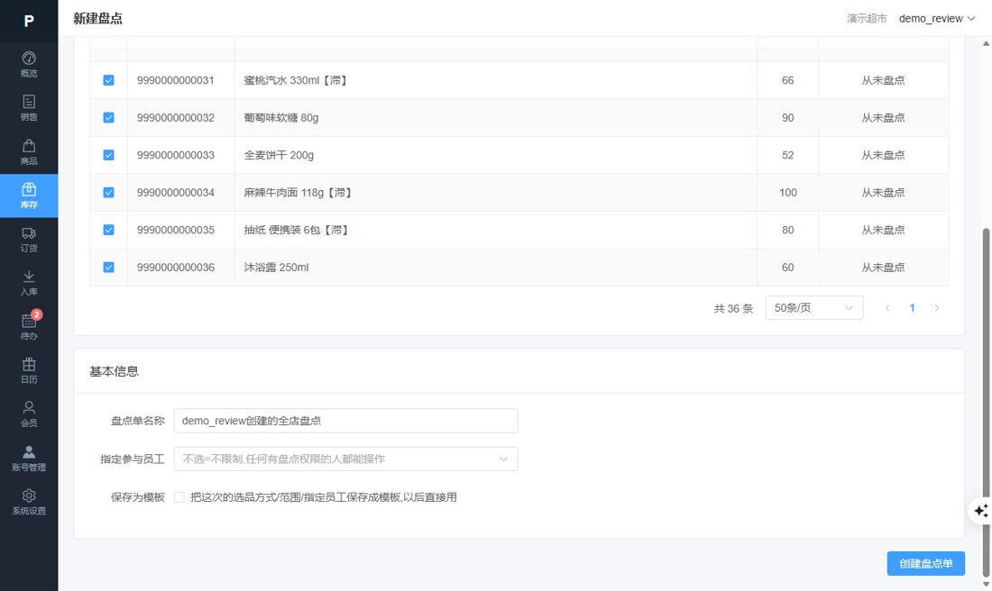Open the 订货 ordering section
Viewport: 992px width, 591px height.
[x=29, y=240]
